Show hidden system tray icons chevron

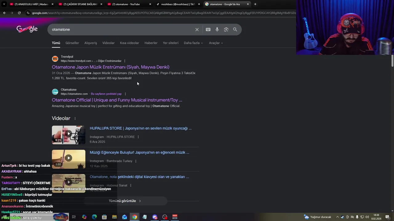[x=337, y=217]
